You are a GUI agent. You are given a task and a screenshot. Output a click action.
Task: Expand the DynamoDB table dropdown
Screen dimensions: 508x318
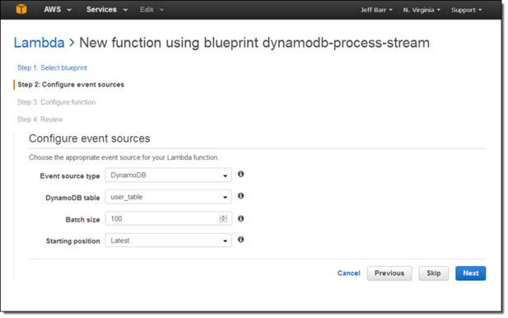169,197
